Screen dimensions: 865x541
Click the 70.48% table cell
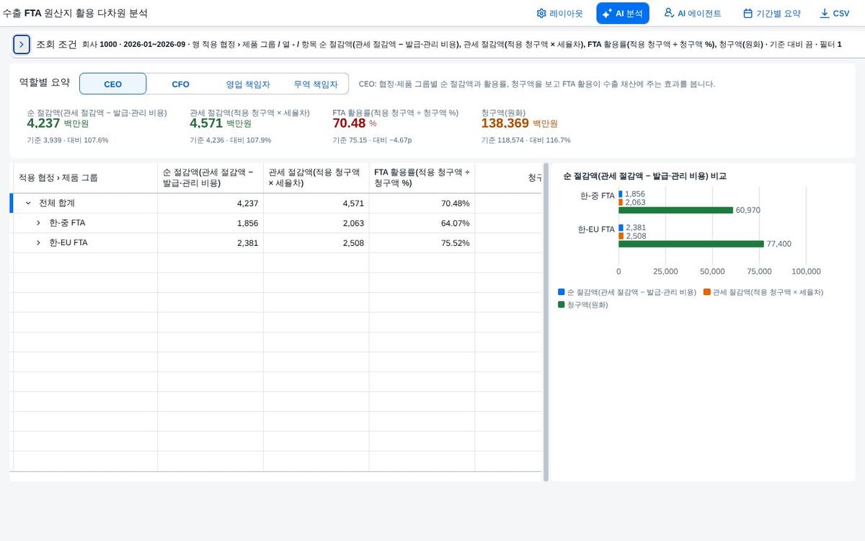pyautogui.click(x=422, y=203)
